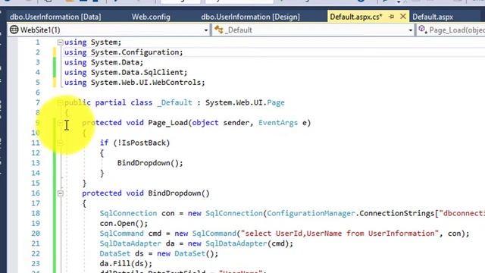Screen dimensions: 485x273
Task: Click 'System.Web.UI.WebControls' on line 5
Action: pos(146,83)
